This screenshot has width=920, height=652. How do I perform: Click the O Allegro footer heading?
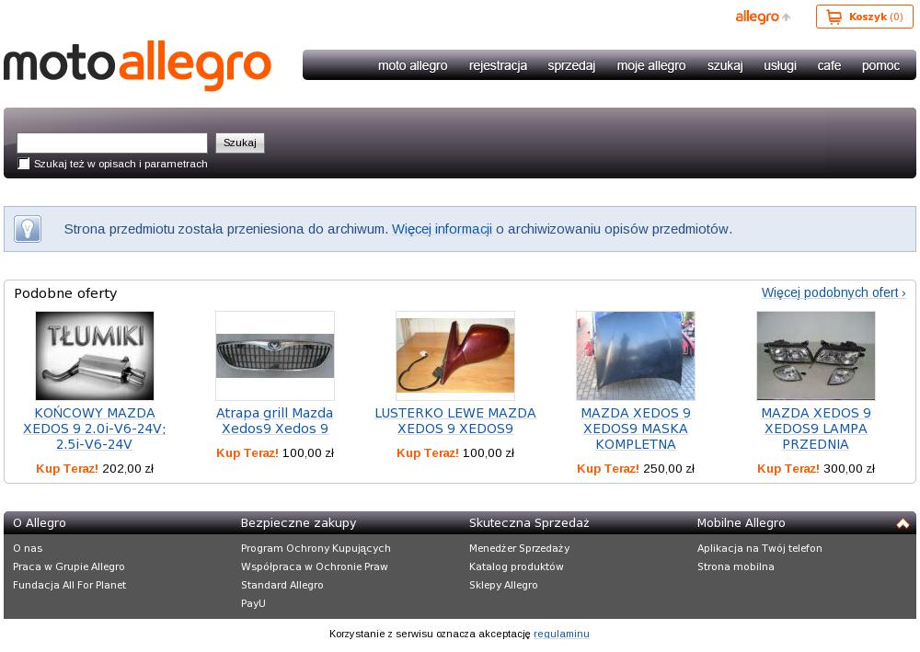pos(40,523)
